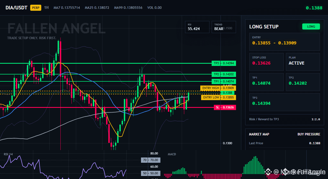Select the TP2 0.14202 card in setup panel
The image size is (328, 179).
303,82
